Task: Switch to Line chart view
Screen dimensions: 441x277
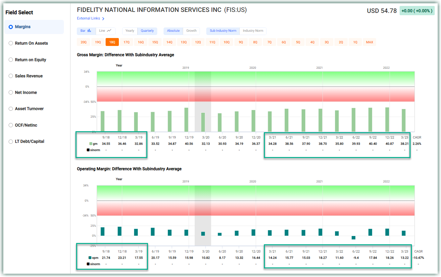Action: 105,31
